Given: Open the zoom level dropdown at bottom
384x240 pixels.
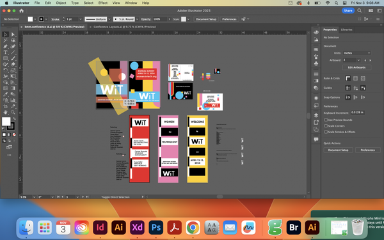Looking at the screenshot, I should pyautogui.click(x=34, y=197).
